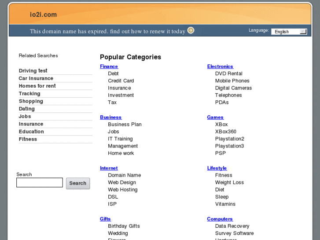
Task: Click Debt under Finance
Action: coord(113,74)
